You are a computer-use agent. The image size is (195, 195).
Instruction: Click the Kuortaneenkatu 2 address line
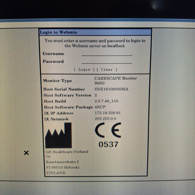62,162
